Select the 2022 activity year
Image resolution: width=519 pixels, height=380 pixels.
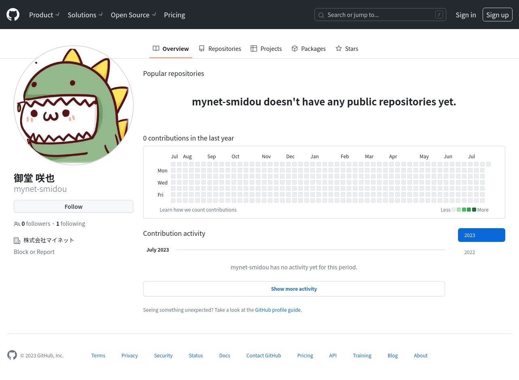[481, 252]
